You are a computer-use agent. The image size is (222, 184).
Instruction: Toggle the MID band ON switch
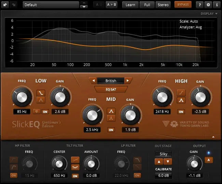click(111, 130)
